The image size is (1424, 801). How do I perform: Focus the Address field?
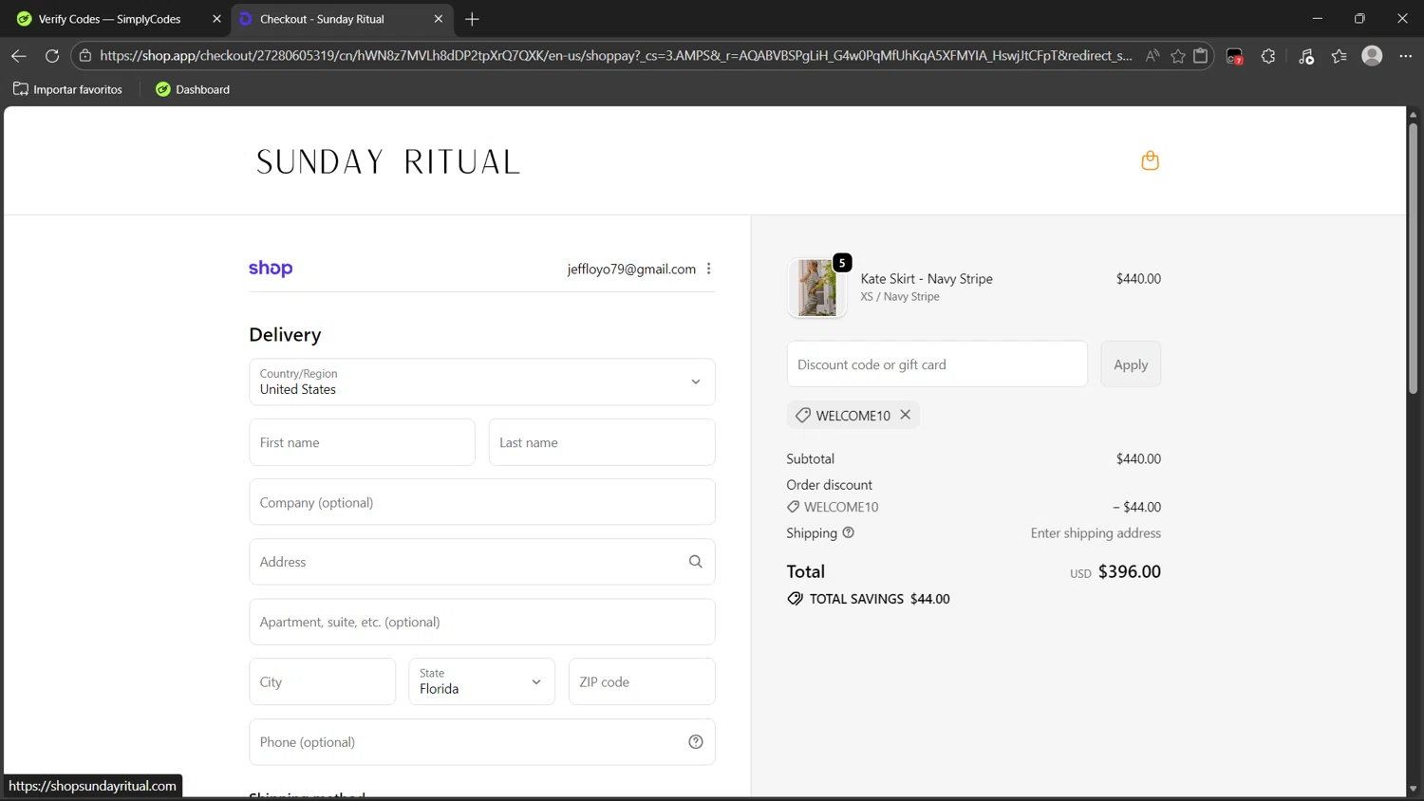(482, 562)
